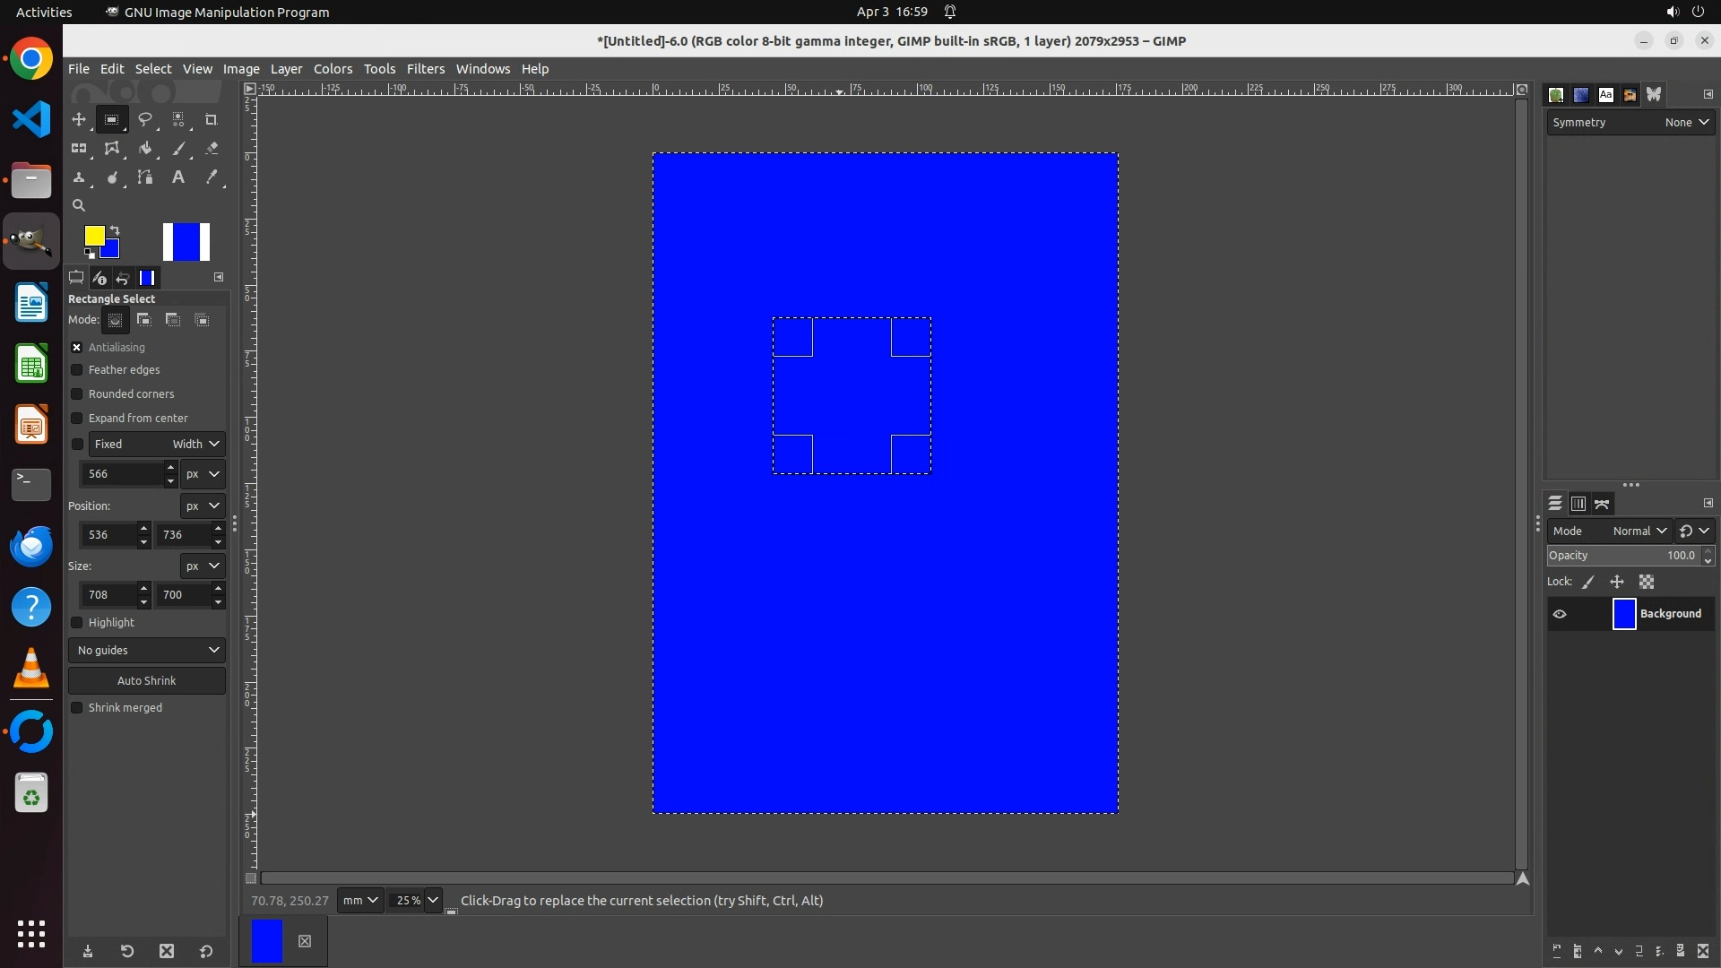This screenshot has width=1721, height=968.
Task: Open the Filters menu
Action: pos(425,69)
